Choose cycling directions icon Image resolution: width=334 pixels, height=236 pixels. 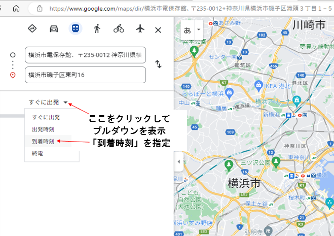pyautogui.click(x=119, y=29)
